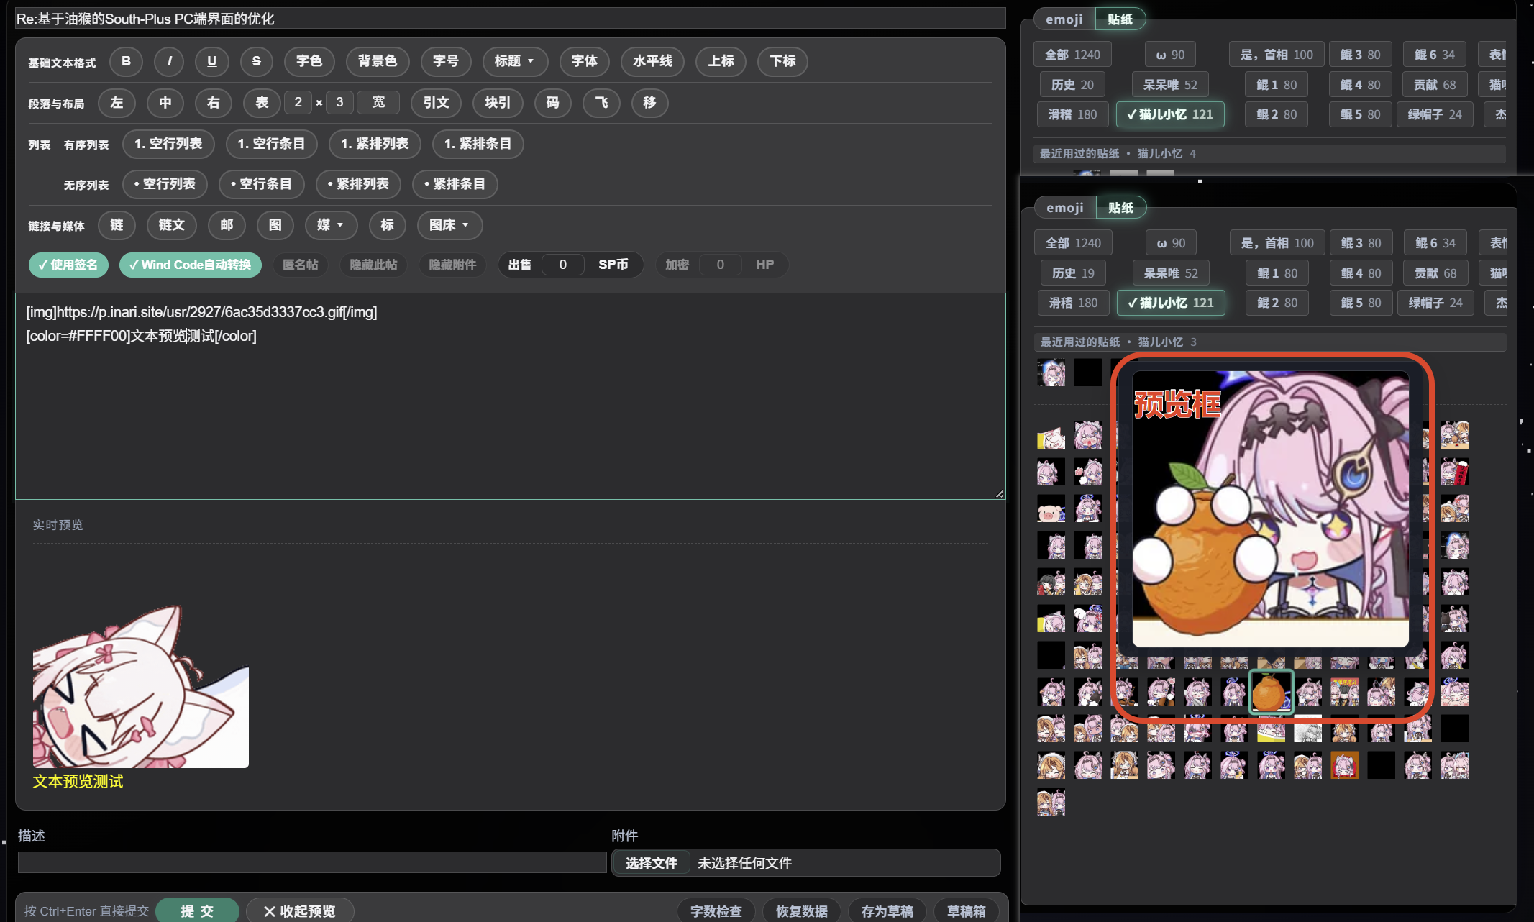Viewport: 1534px width, 922px height.
Task: Click the 出售 SP币 price input
Action: 563,265
